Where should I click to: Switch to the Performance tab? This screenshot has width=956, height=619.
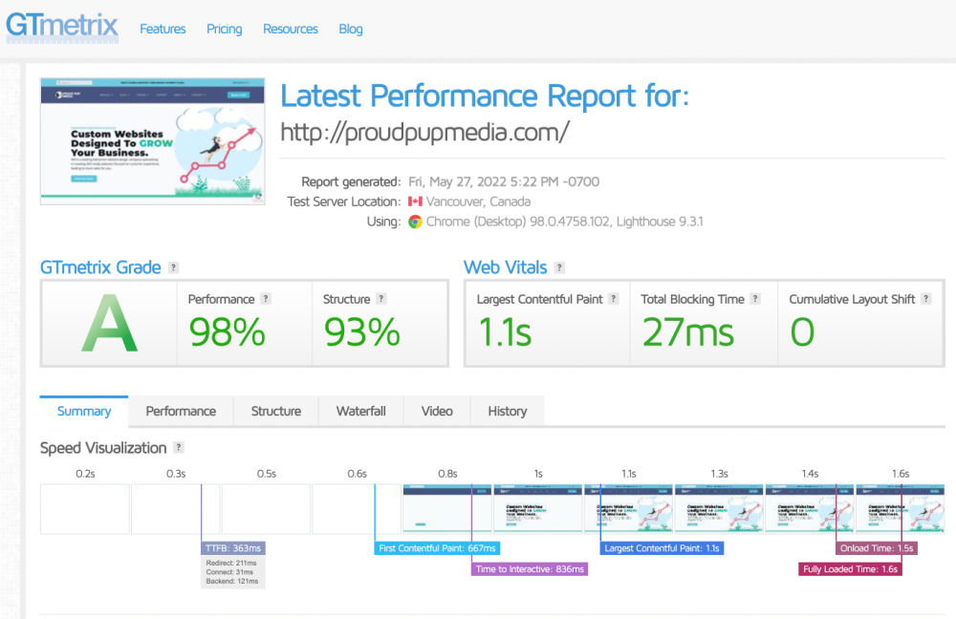pyautogui.click(x=181, y=412)
